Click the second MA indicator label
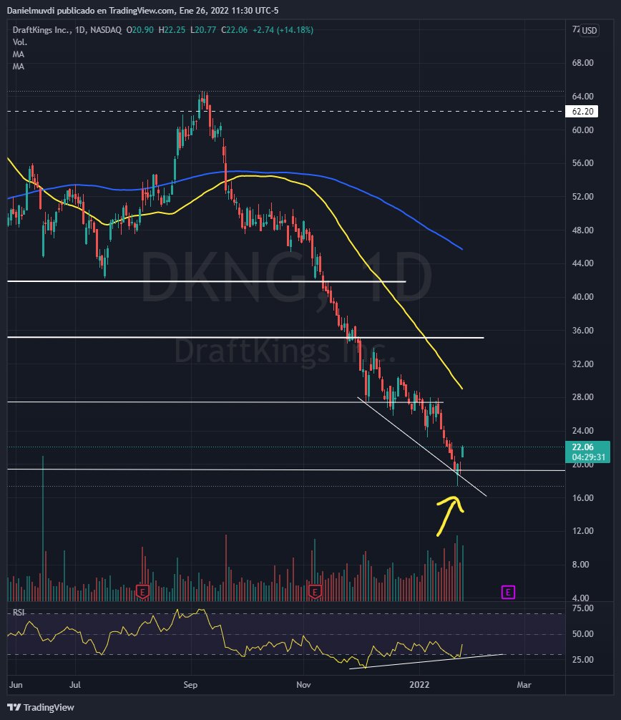 pyautogui.click(x=19, y=67)
